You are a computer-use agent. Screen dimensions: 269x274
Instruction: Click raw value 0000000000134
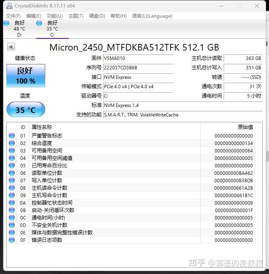pyautogui.click(x=233, y=143)
